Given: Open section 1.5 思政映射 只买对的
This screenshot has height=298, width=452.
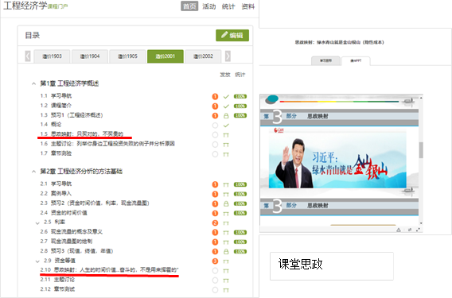Looking at the screenshot, I should (82, 134).
